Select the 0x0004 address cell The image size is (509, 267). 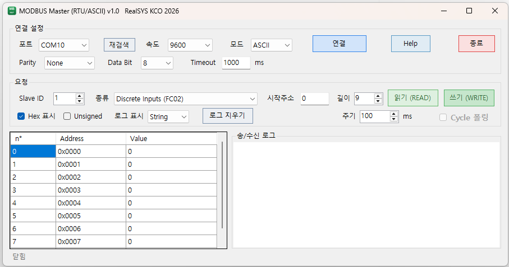click(x=91, y=203)
